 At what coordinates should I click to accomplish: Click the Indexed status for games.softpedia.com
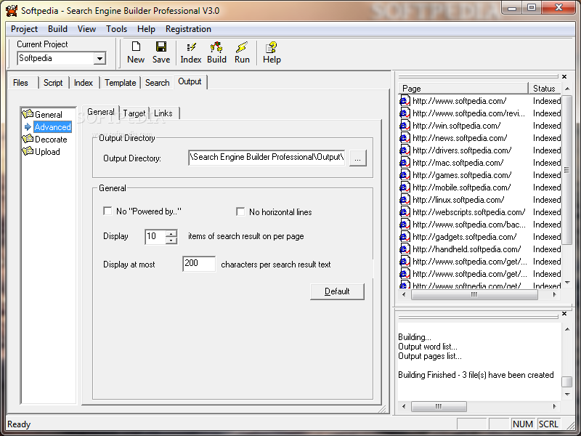pos(547,175)
